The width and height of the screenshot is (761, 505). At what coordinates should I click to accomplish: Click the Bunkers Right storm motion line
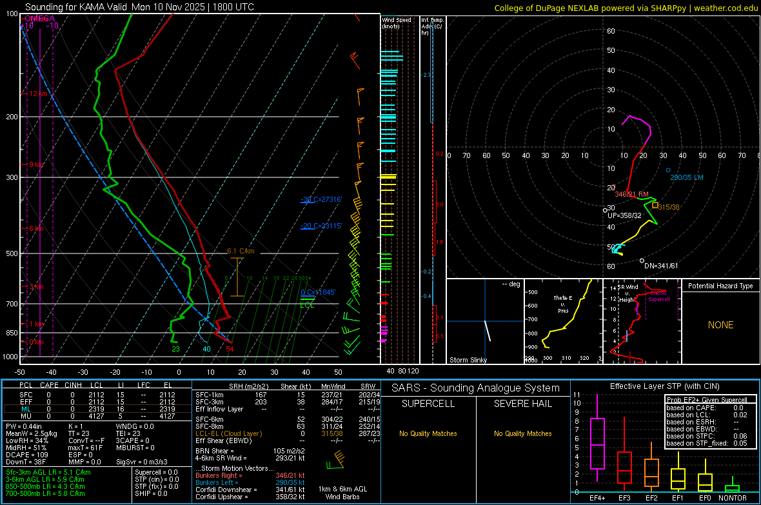pyautogui.click(x=250, y=475)
